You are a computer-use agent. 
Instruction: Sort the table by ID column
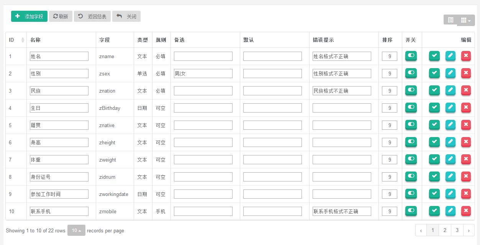16,40
